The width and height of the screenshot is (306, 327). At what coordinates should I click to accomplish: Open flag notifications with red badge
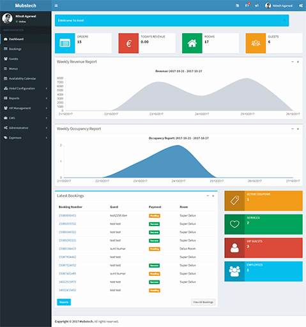coord(247,5)
